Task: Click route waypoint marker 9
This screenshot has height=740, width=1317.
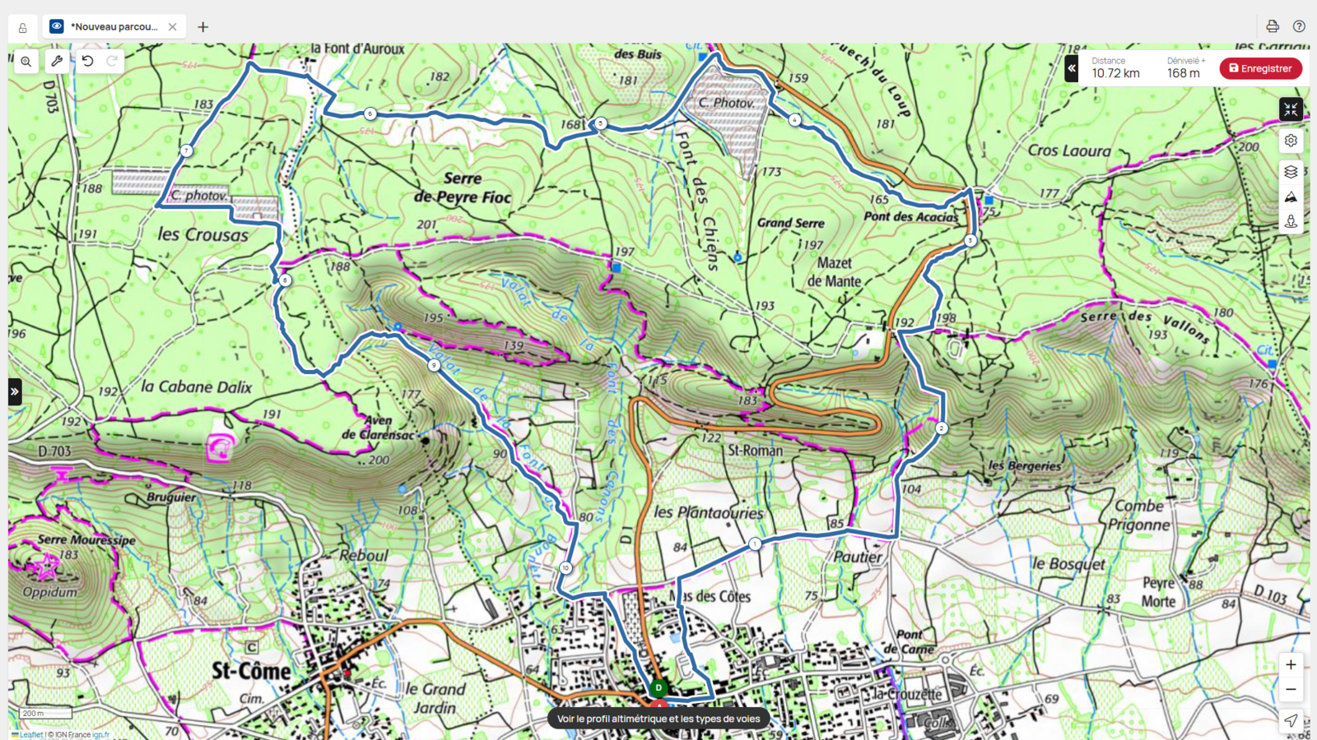Action: click(434, 365)
